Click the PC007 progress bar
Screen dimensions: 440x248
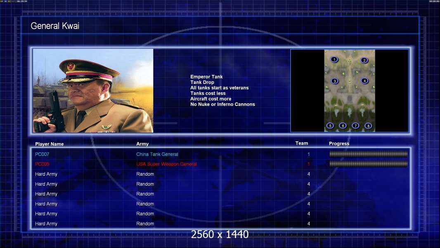click(x=368, y=154)
